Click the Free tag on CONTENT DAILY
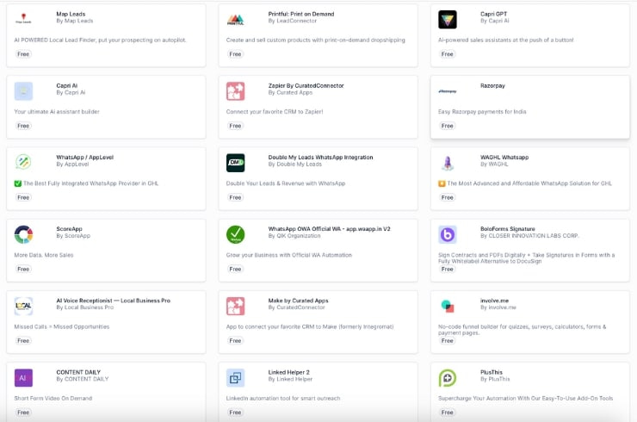Screen dimensions: 637x422 [x=23, y=413]
